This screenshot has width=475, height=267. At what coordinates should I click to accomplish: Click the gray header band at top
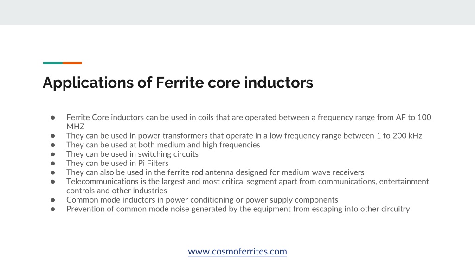[x=237, y=13]
